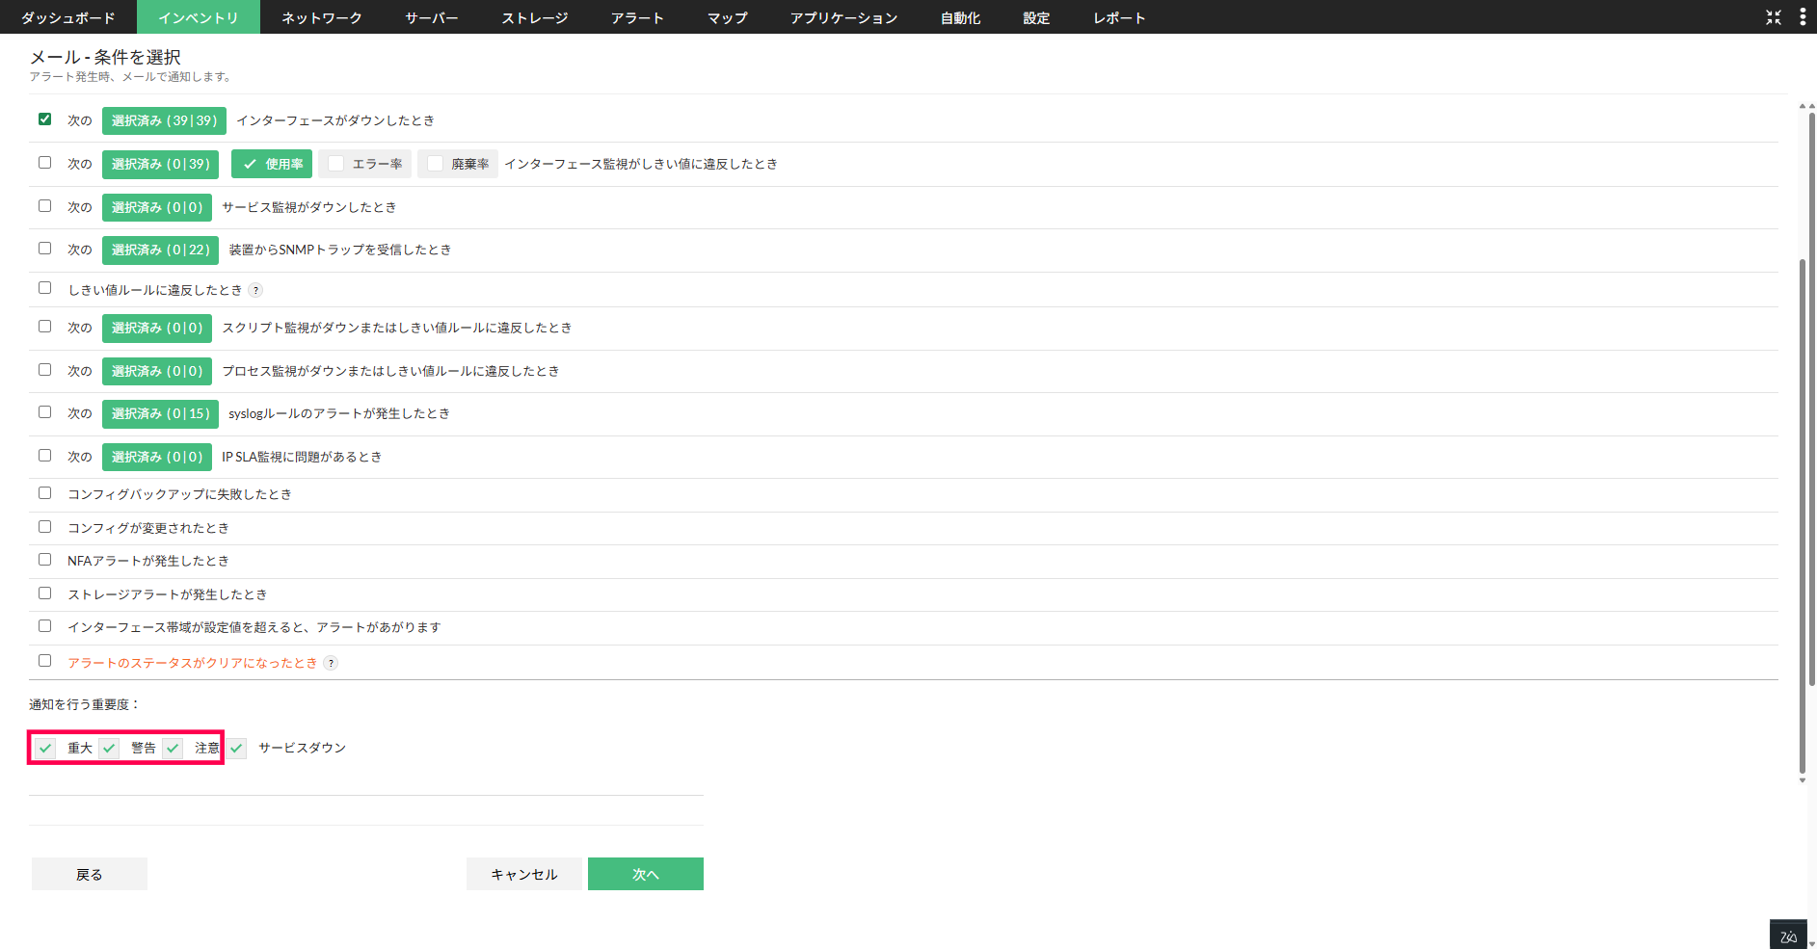Screen dimensions: 1817x949
Task: Click the vertical scrollbar of the conditions panel
Action: pos(1803,514)
